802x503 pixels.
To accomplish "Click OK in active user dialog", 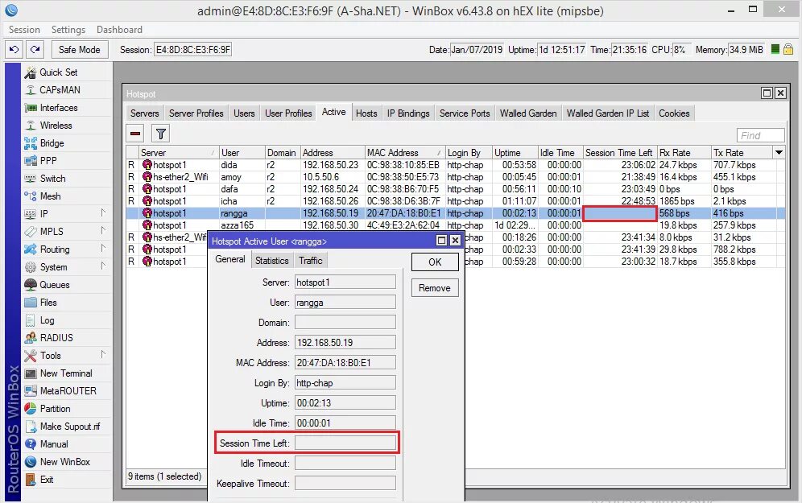I will click(x=435, y=262).
